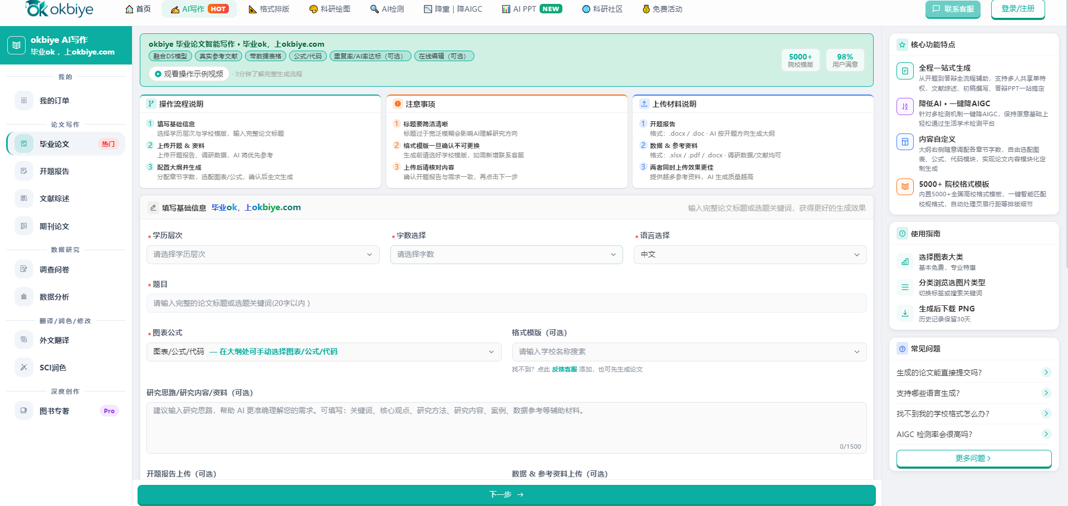Select 毕业论文 sidebar icon

(x=23, y=144)
